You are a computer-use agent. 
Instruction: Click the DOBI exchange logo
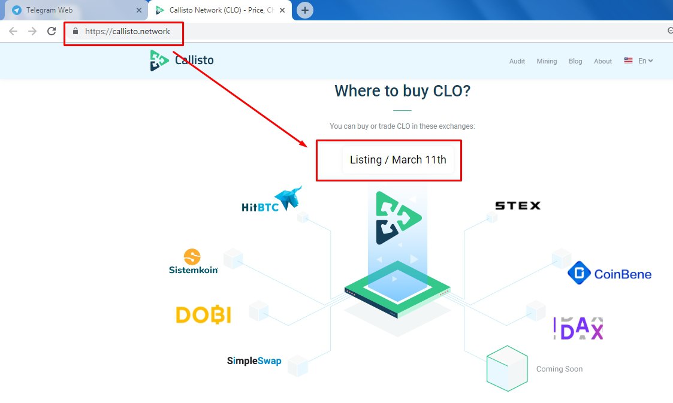coord(203,315)
